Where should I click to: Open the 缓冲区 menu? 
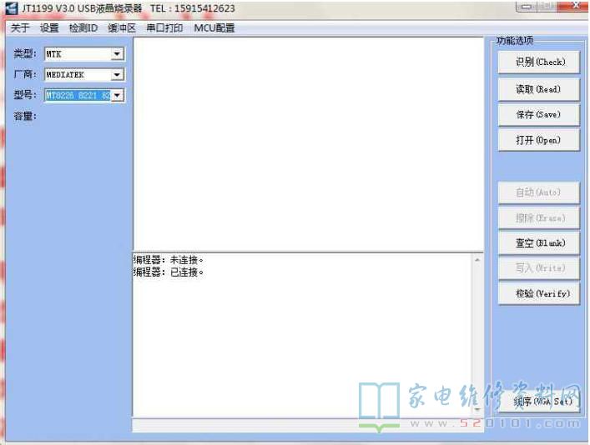122,27
